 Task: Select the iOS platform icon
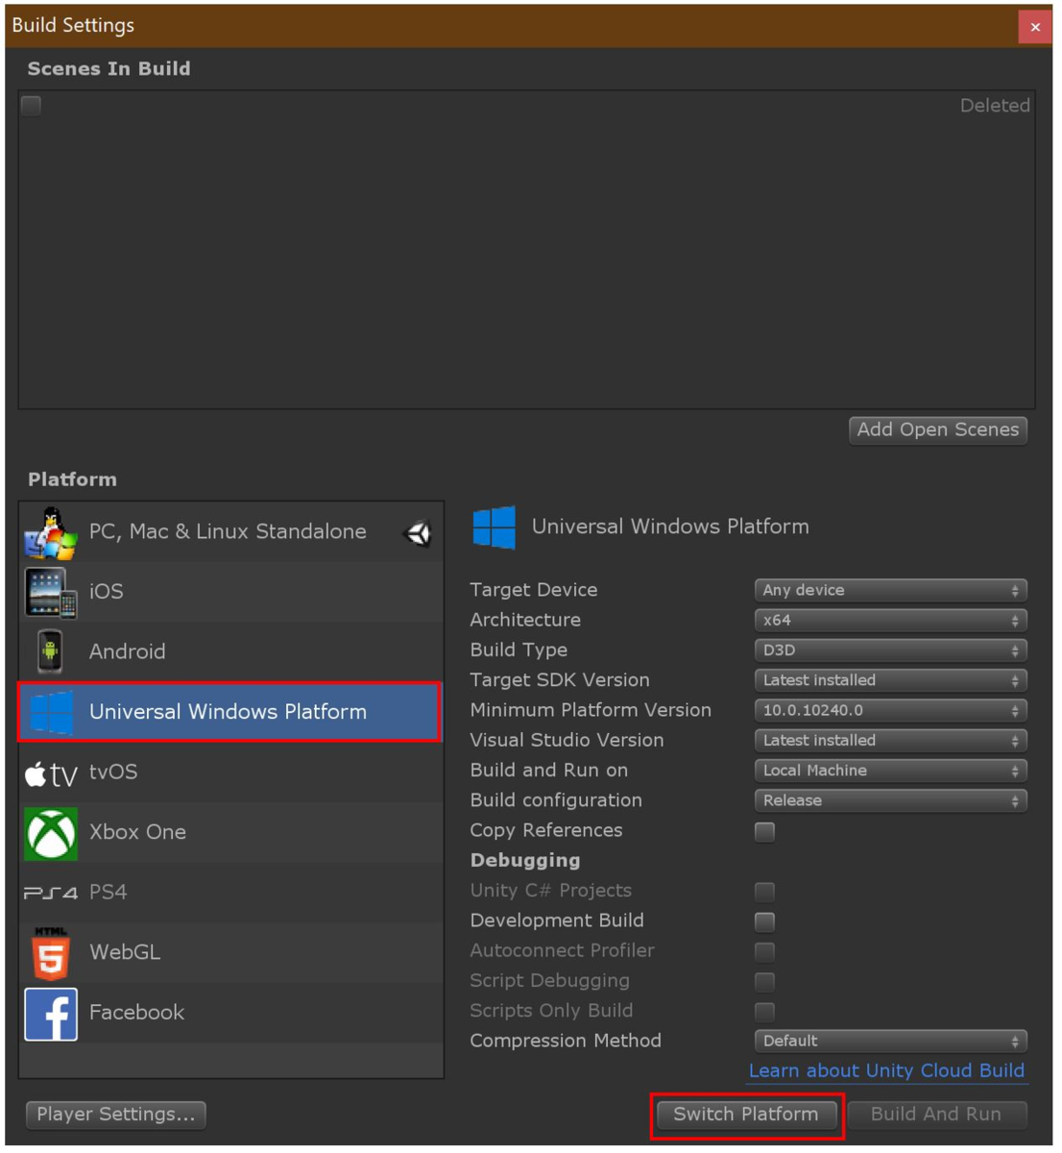51,593
